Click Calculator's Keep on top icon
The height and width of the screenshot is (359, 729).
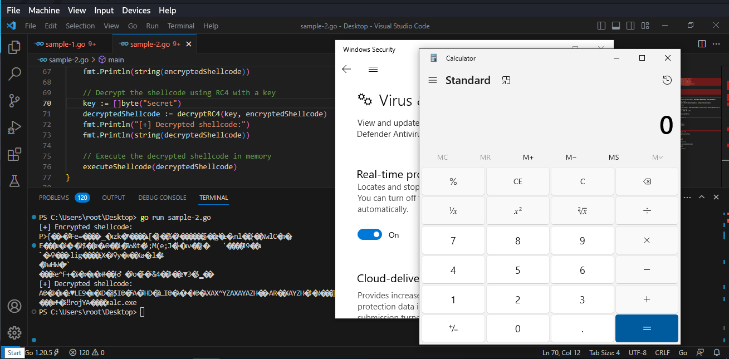point(506,81)
